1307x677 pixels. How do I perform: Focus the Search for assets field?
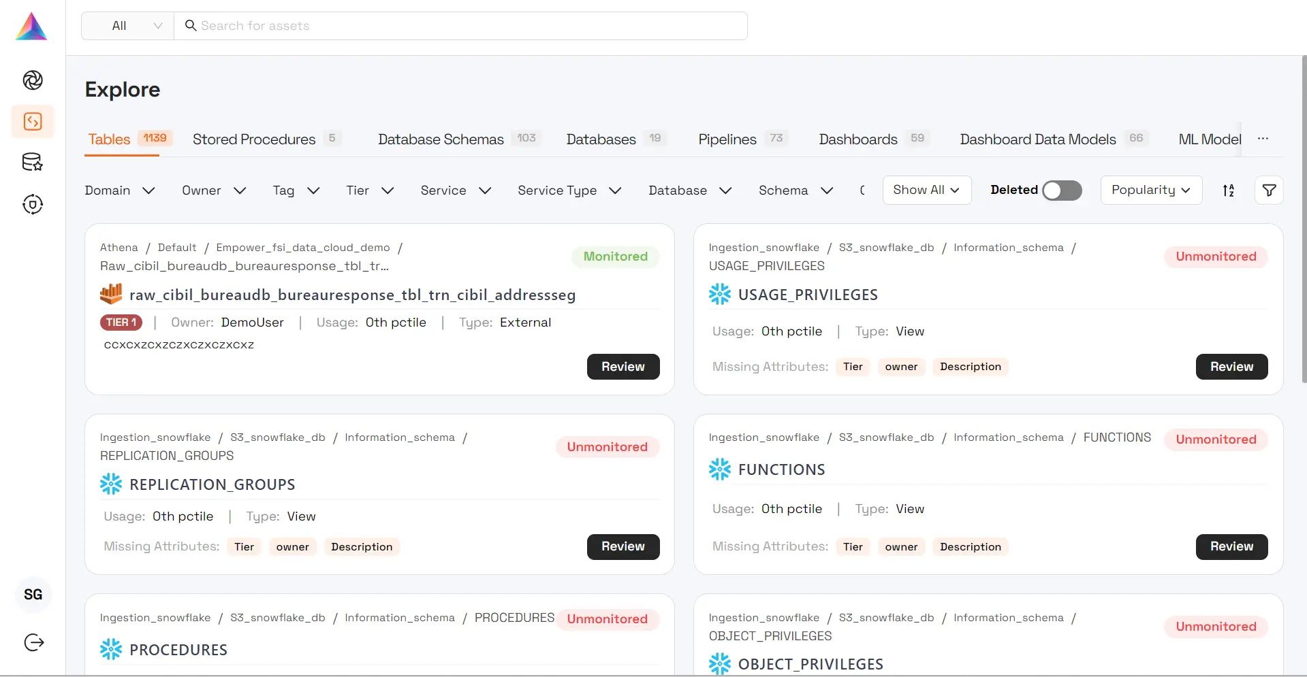(x=460, y=26)
